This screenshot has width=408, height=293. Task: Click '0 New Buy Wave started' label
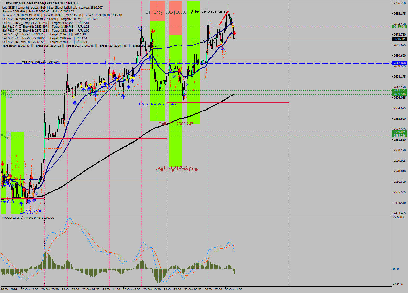coord(158,104)
